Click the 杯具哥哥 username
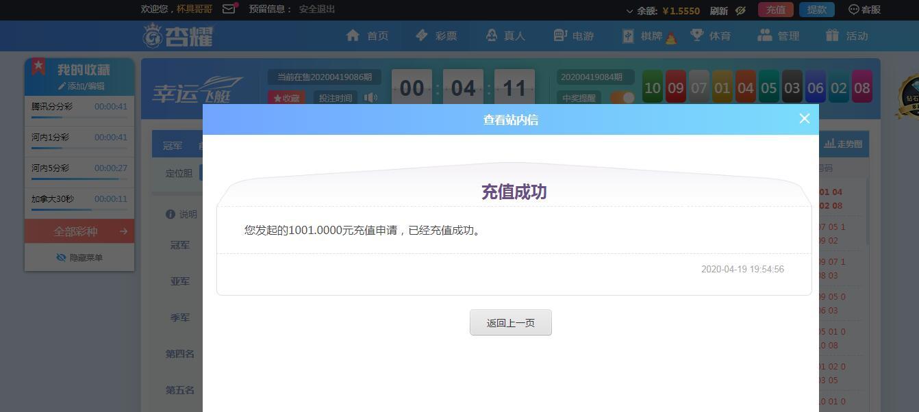The width and height of the screenshot is (919, 412). click(194, 9)
